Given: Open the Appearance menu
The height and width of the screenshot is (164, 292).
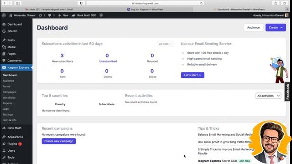Looking at the screenshot, I should [15, 137].
